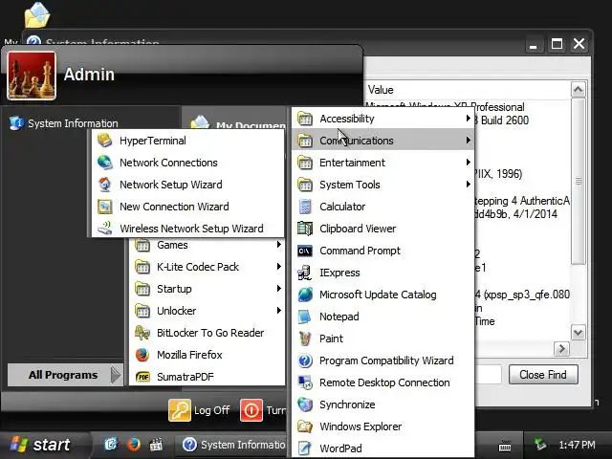
Task: Click the red Turn Off power icon
Action: pyautogui.click(x=251, y=410)
